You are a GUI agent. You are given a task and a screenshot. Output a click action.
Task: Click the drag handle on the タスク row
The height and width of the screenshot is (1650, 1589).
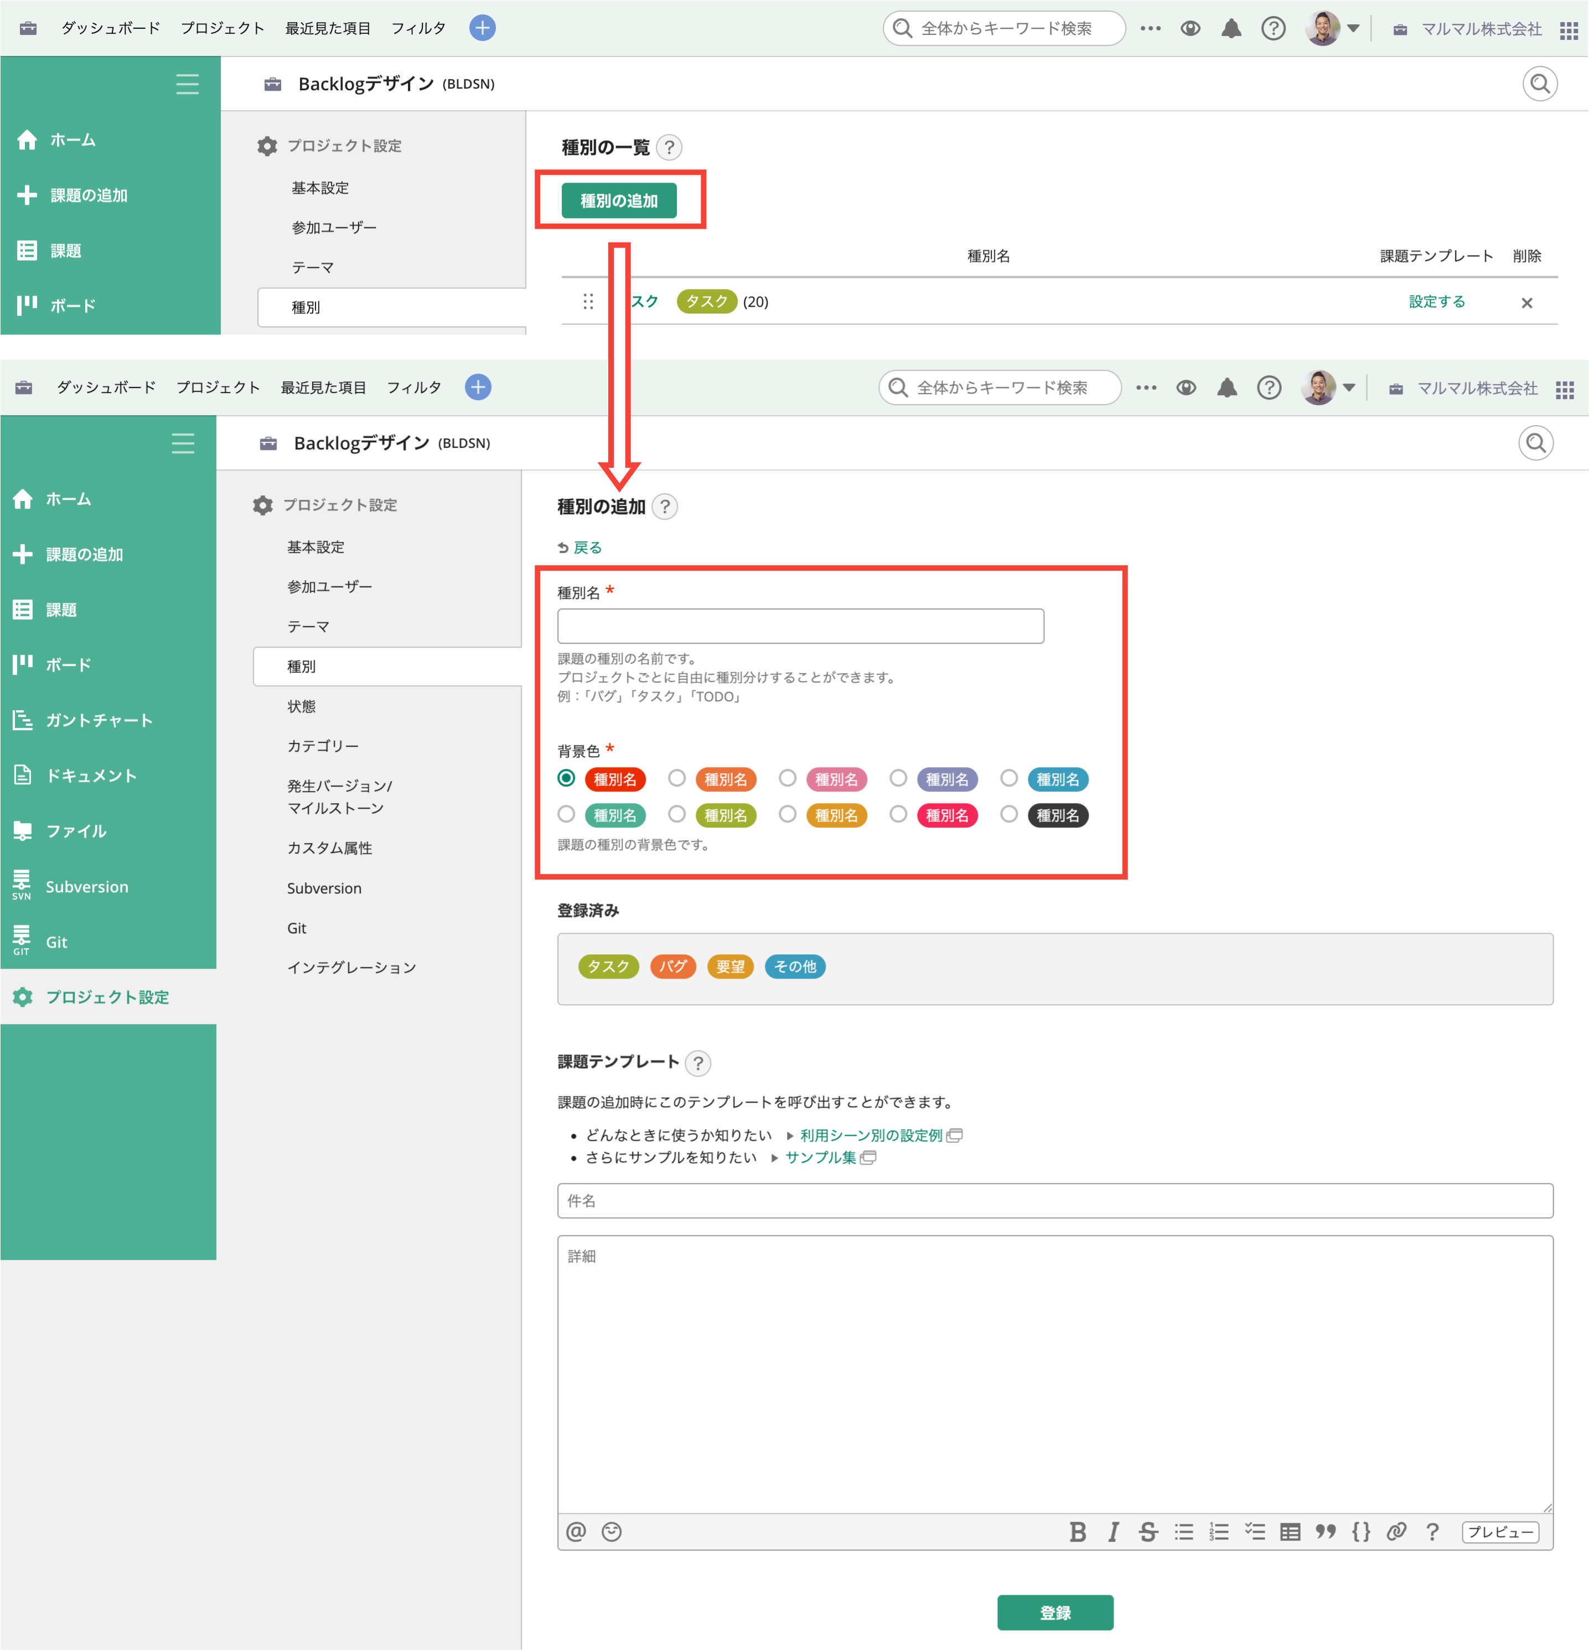click(x=588, y=301)
